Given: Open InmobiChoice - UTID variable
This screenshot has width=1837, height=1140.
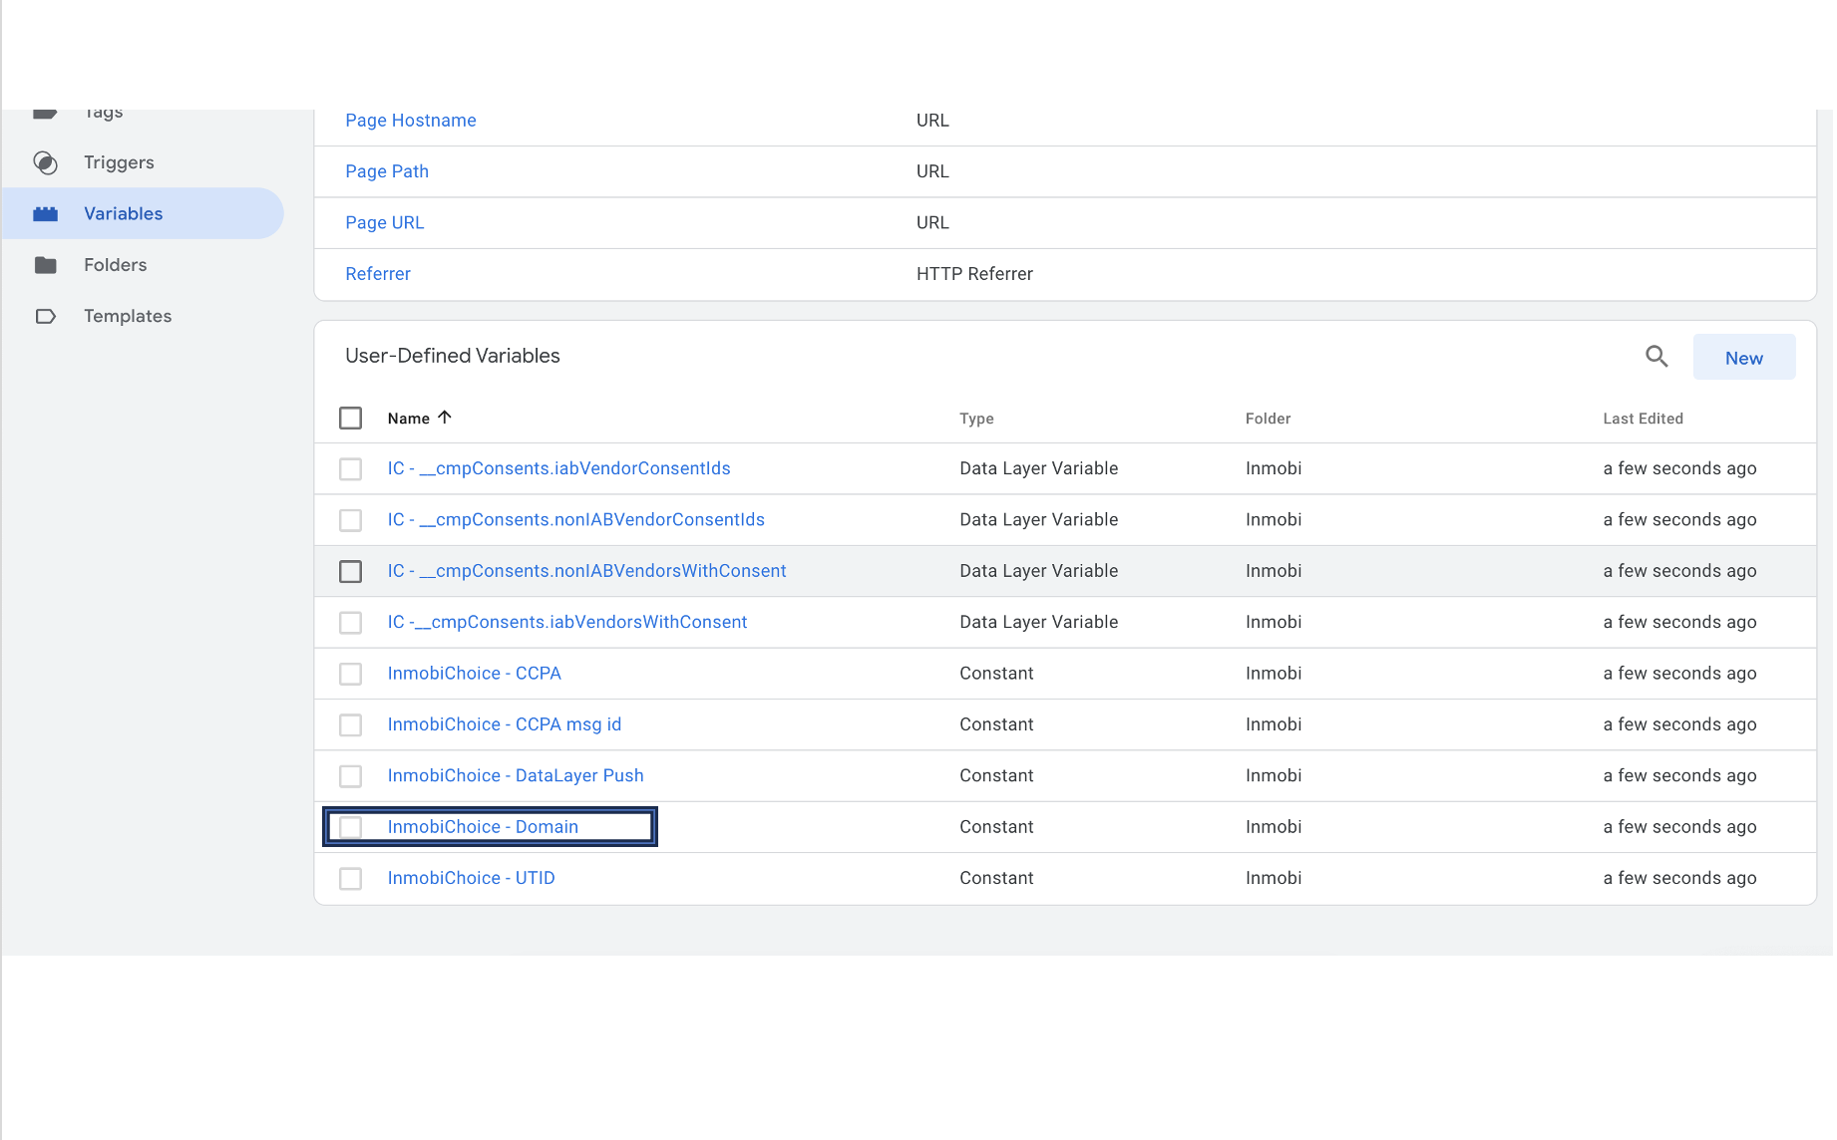Looking at the screenshot, I should click(471, 878).
